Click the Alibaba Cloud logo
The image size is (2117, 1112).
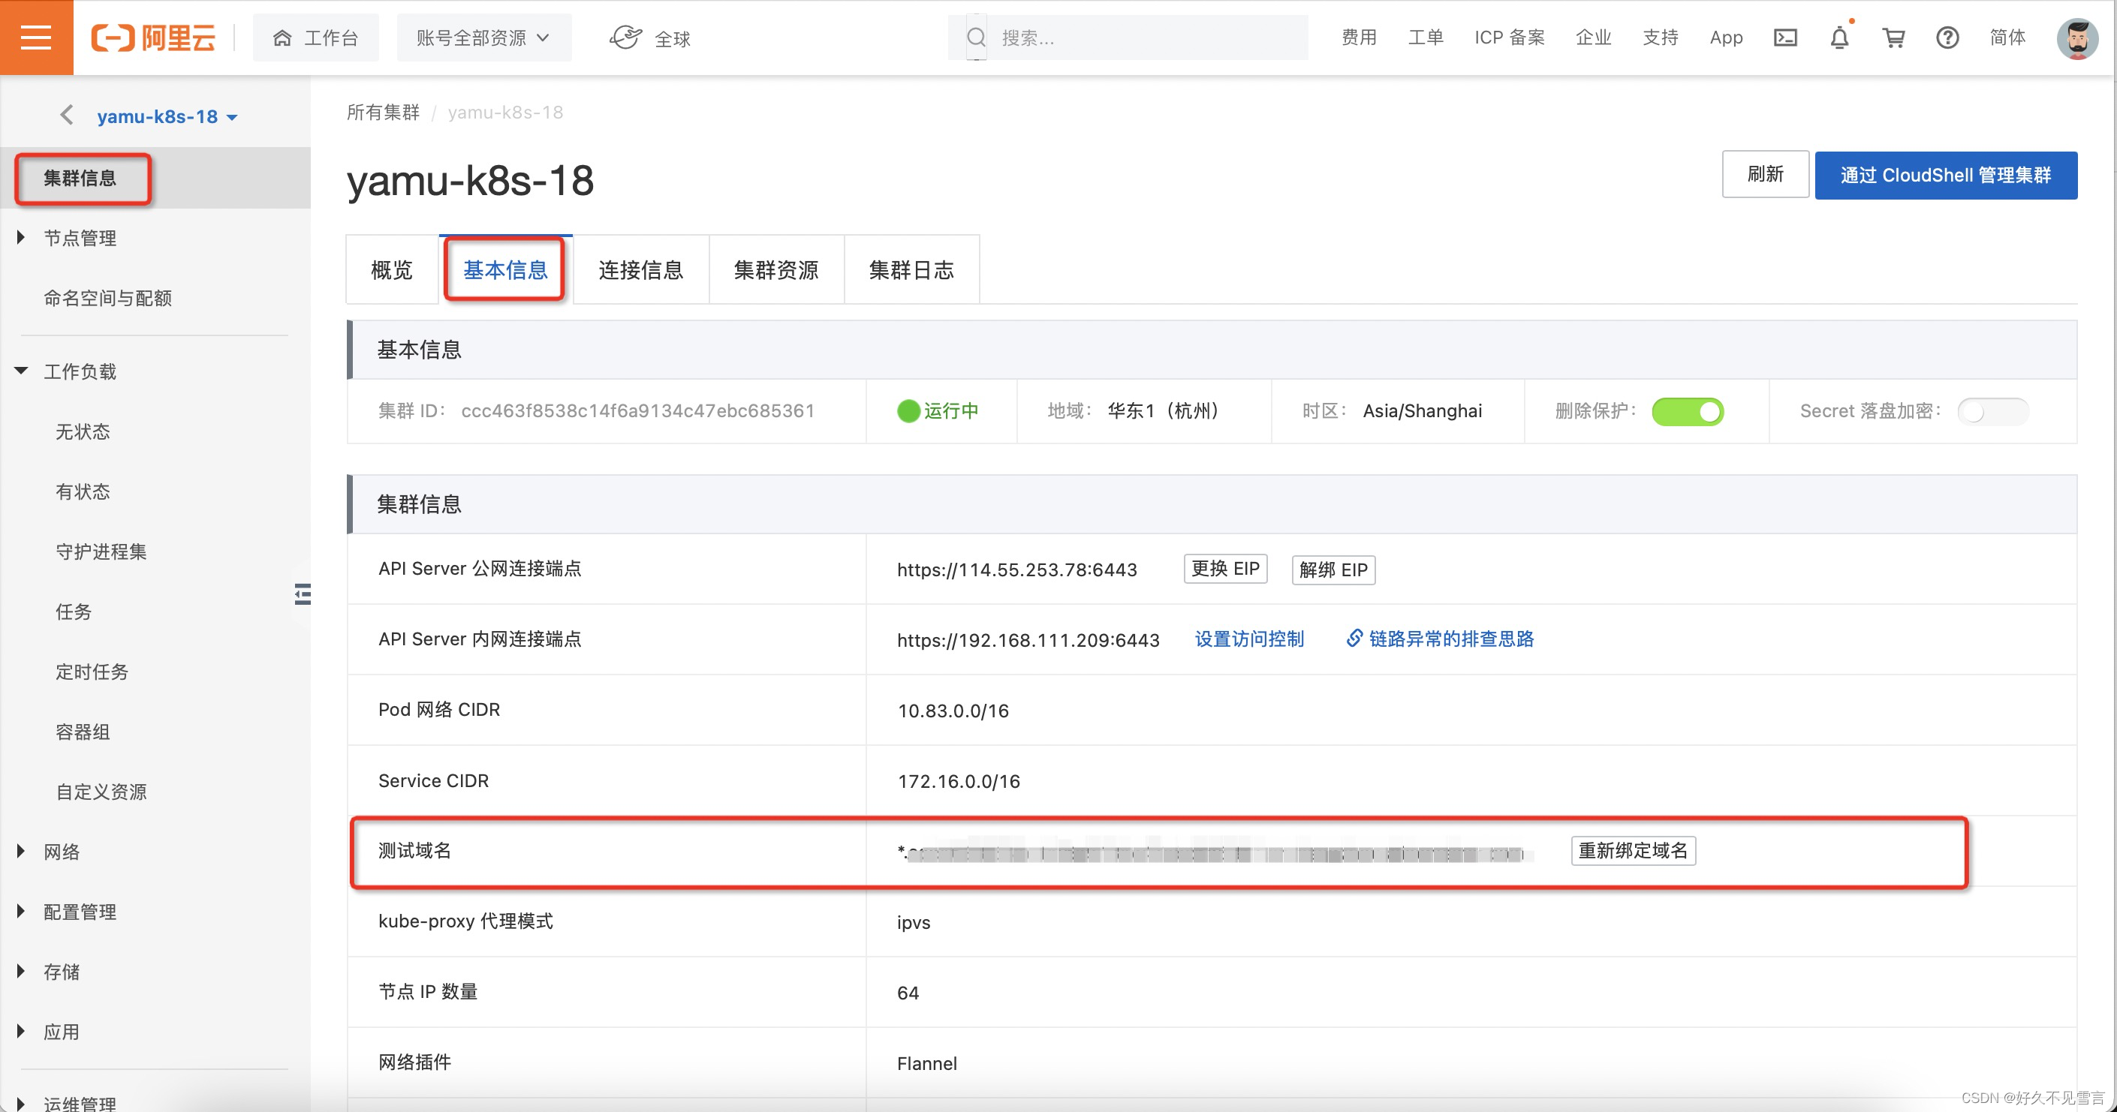(153, 38)
